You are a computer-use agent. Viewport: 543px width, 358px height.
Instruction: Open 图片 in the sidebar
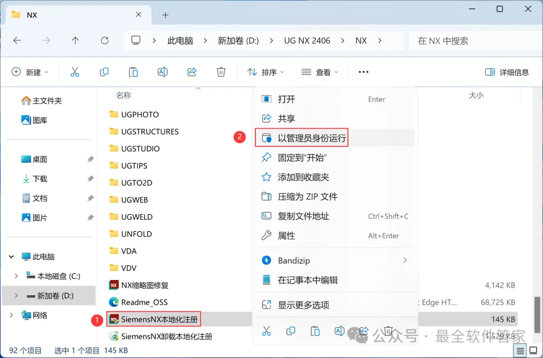(x=34, y=217)
